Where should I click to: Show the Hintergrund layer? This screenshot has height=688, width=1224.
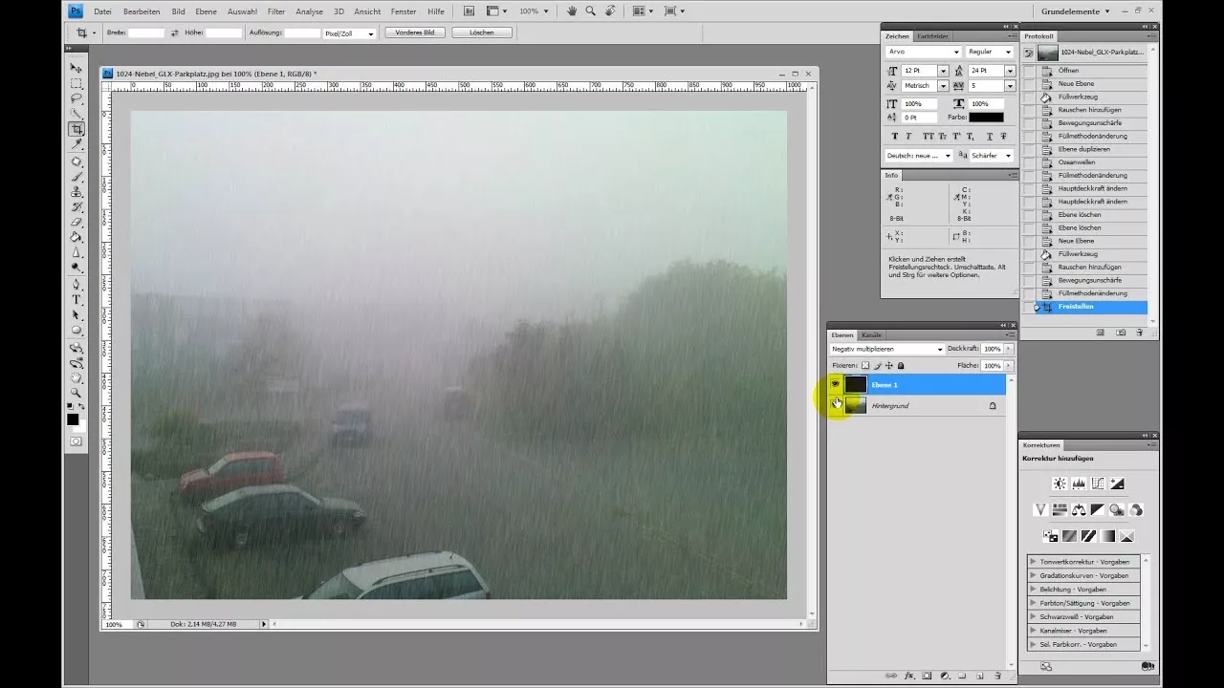coord(836,405)
